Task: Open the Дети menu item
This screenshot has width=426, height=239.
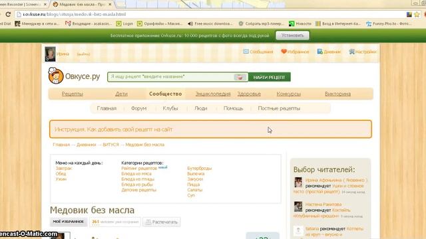Action: (121, 94)
